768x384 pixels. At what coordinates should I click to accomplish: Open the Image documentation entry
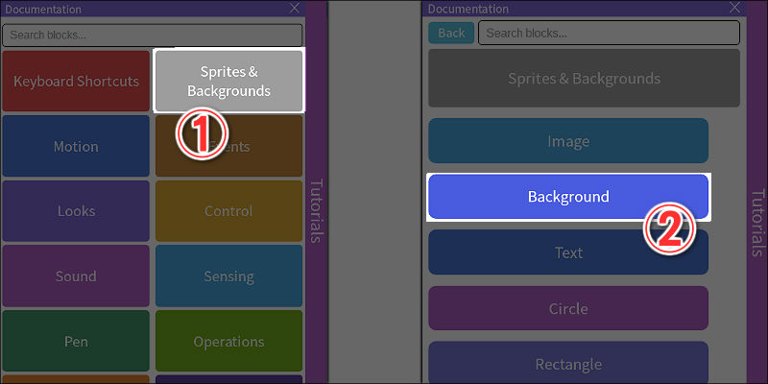point(568,141)
